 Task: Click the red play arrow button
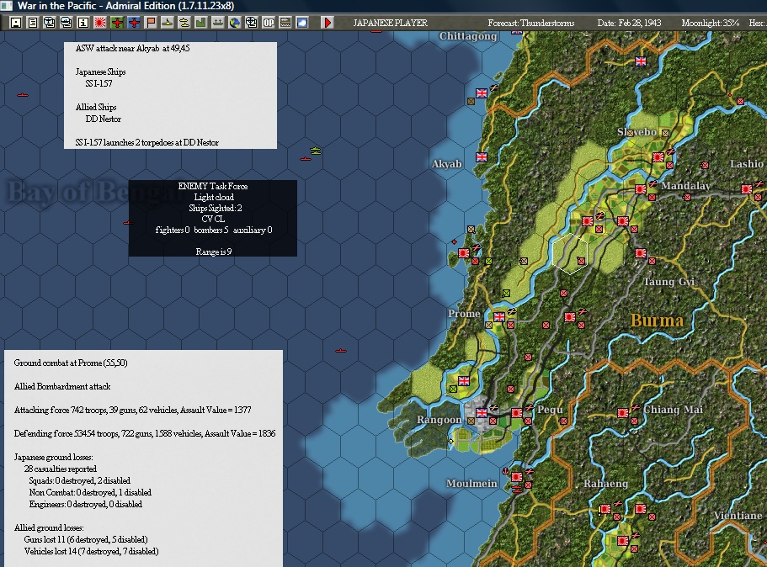point(328,23)
